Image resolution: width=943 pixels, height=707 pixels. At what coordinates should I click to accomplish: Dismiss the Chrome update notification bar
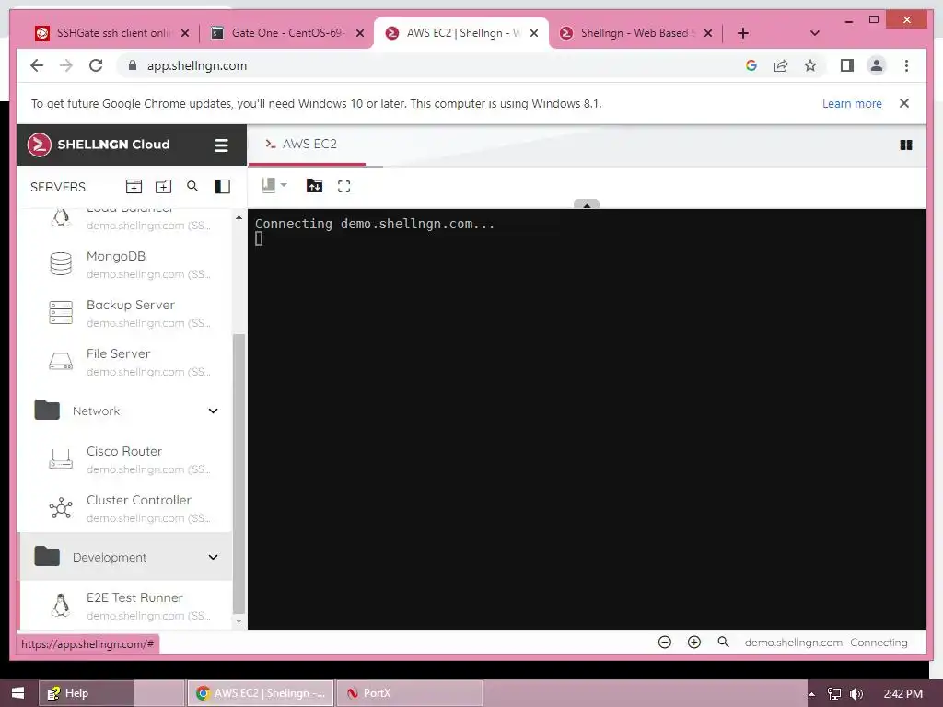pyautogui.click(x=904, y=103)
